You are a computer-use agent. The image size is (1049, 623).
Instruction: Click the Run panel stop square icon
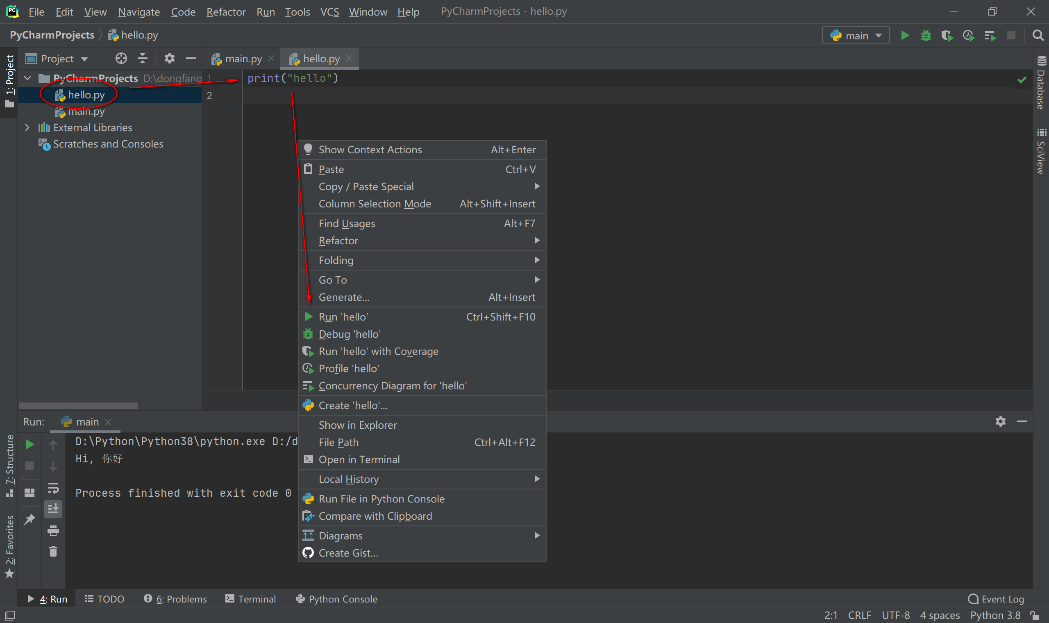pos(30,466)
